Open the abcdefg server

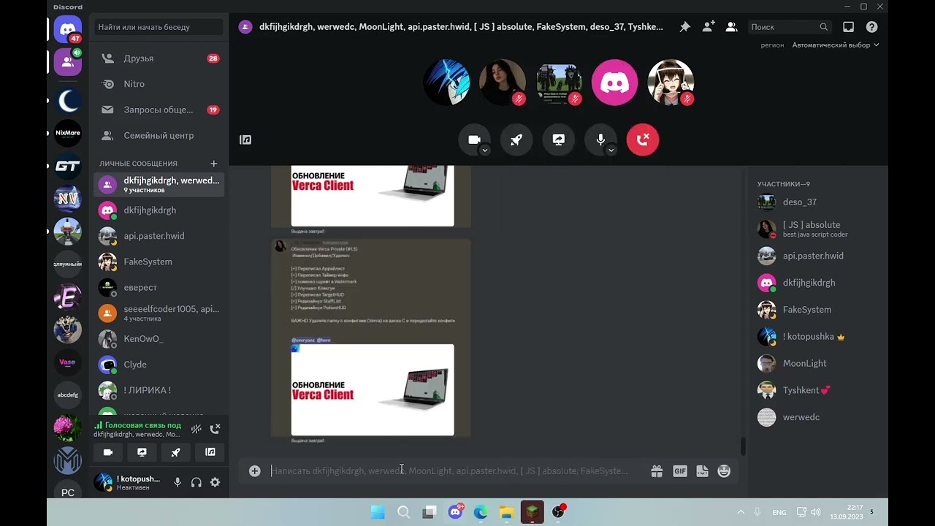(x=68, y=394)
